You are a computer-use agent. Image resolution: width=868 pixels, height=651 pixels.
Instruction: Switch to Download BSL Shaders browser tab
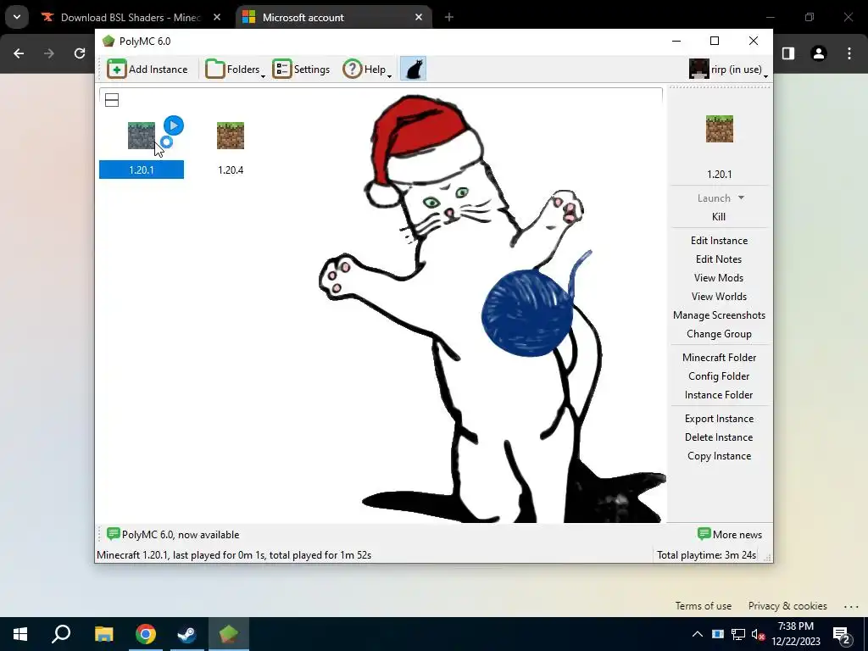click(131, 18)
